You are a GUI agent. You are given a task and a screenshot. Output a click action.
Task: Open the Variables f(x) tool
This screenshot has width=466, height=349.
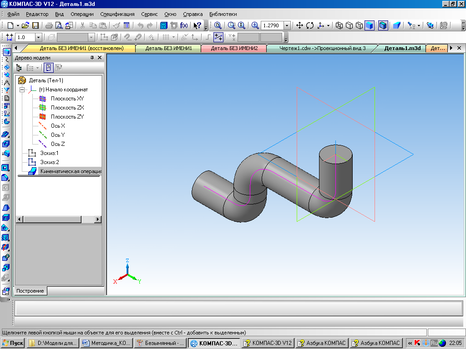(x=184, y=25)
